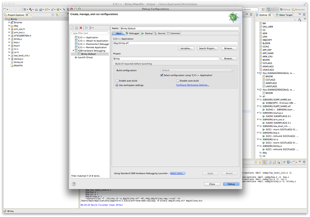
Task: Select Enable auto build radio
Action: click(x=117, y=81)
